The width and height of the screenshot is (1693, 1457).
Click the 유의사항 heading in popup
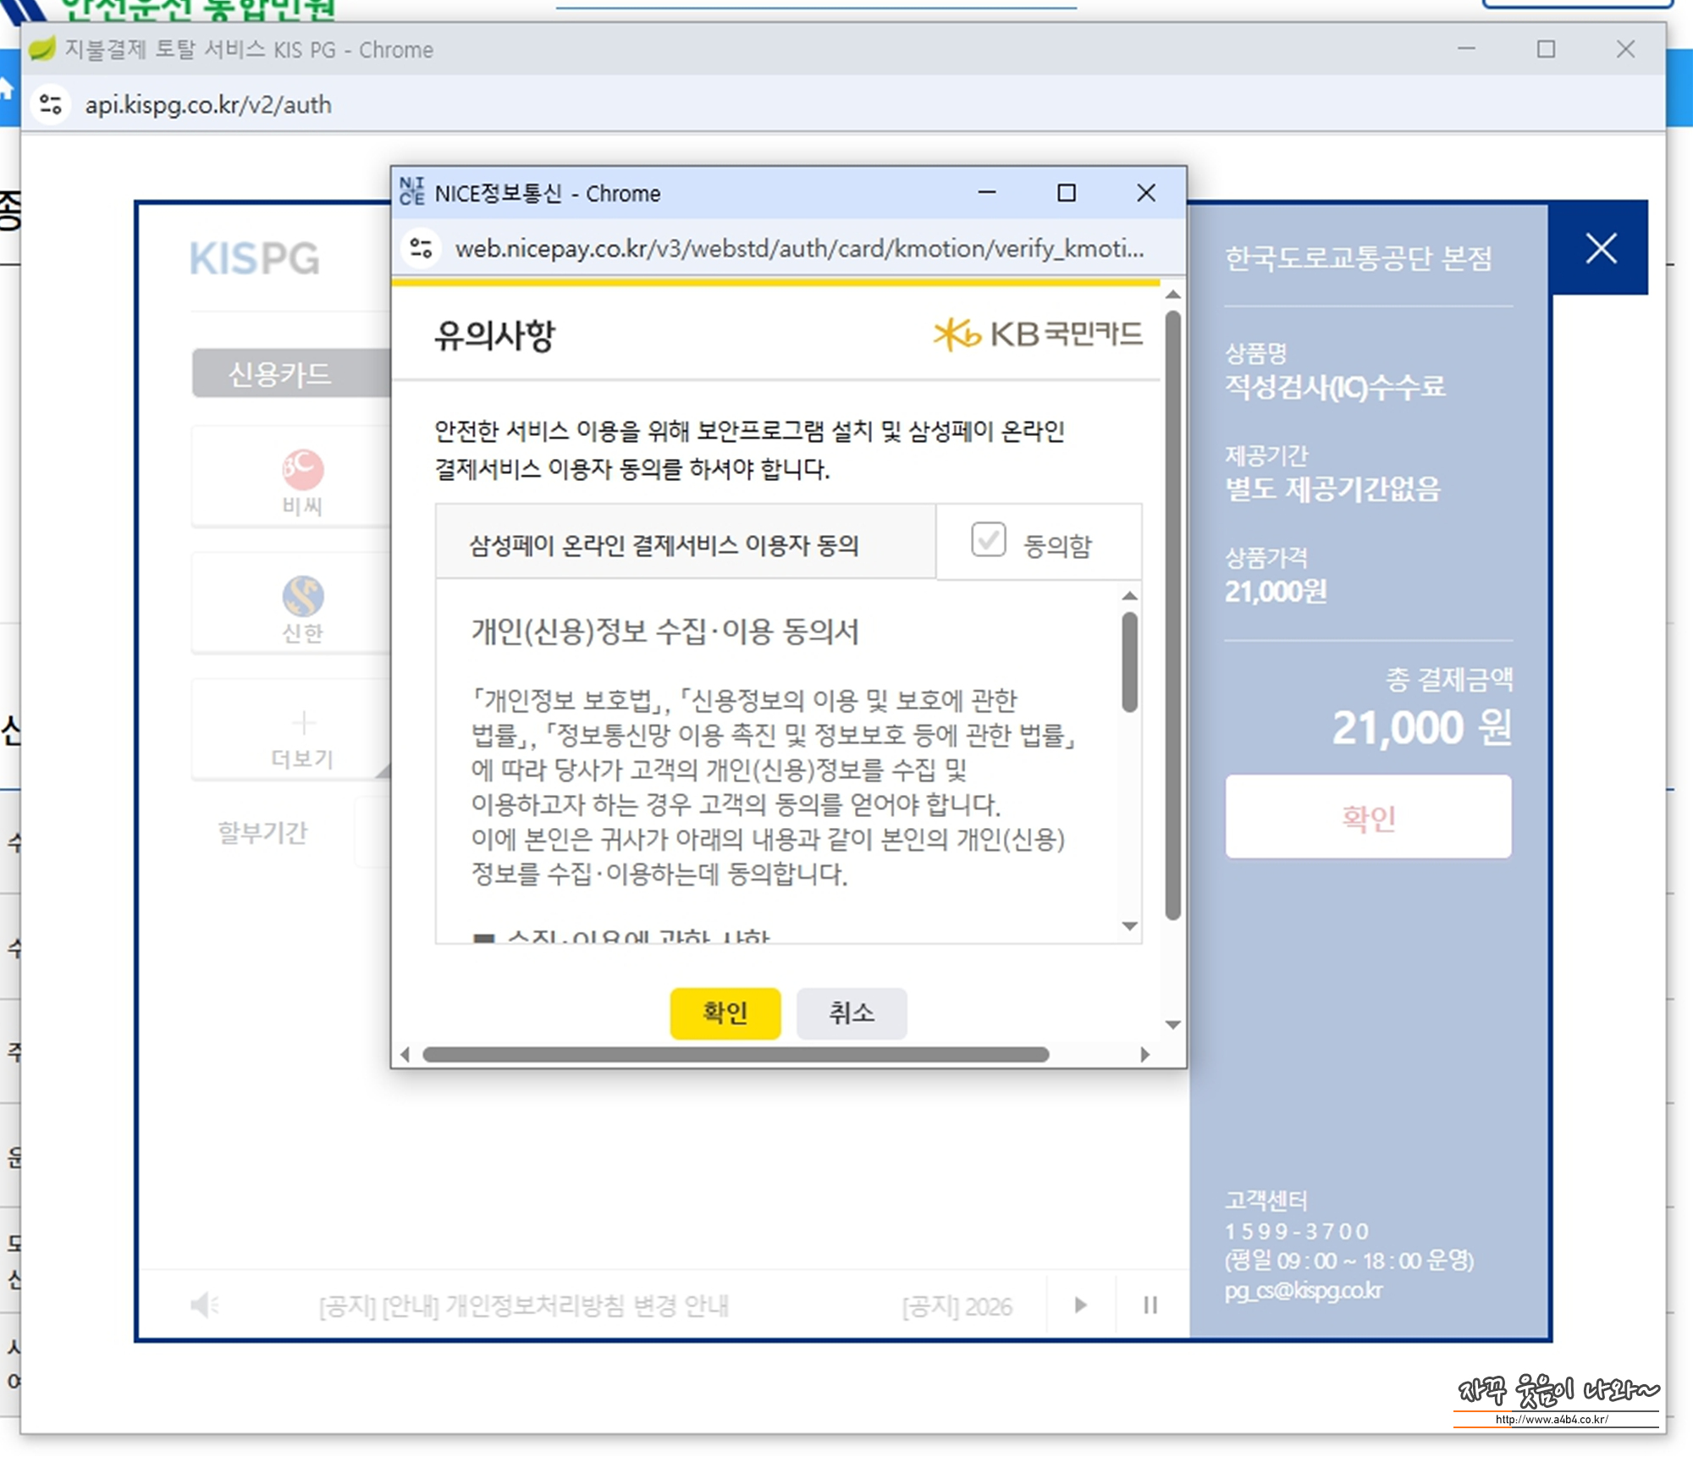point(494,335)
